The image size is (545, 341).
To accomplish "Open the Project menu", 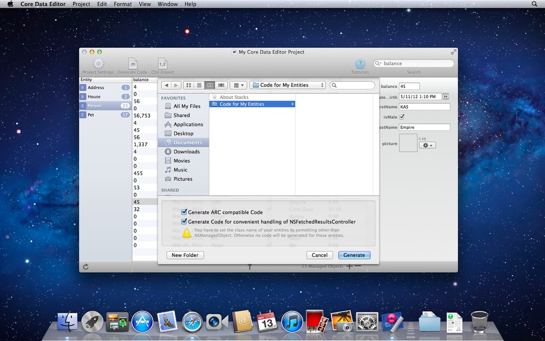I will pyautogui.click(x=81, y=4).
